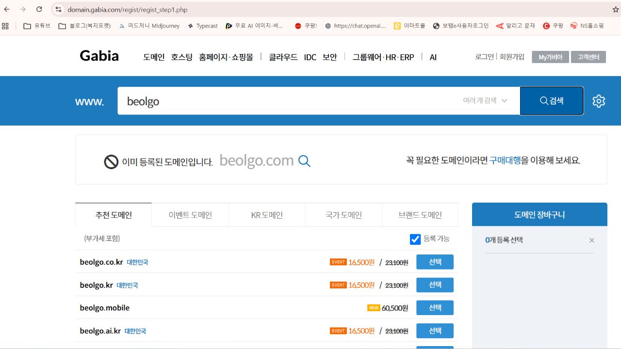Open the My가비아 button

click(x=550, y=57)
